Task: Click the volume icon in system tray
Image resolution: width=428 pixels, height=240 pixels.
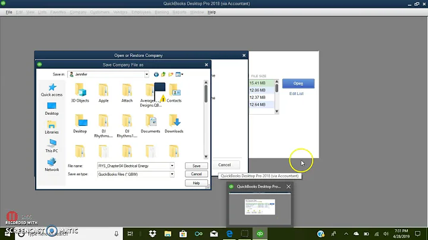Action: point(386,233)
